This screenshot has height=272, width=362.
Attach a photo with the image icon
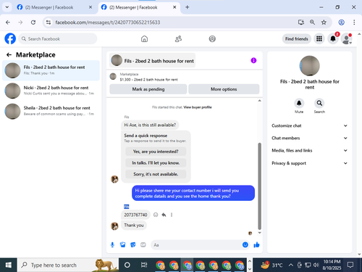[122, 245]
